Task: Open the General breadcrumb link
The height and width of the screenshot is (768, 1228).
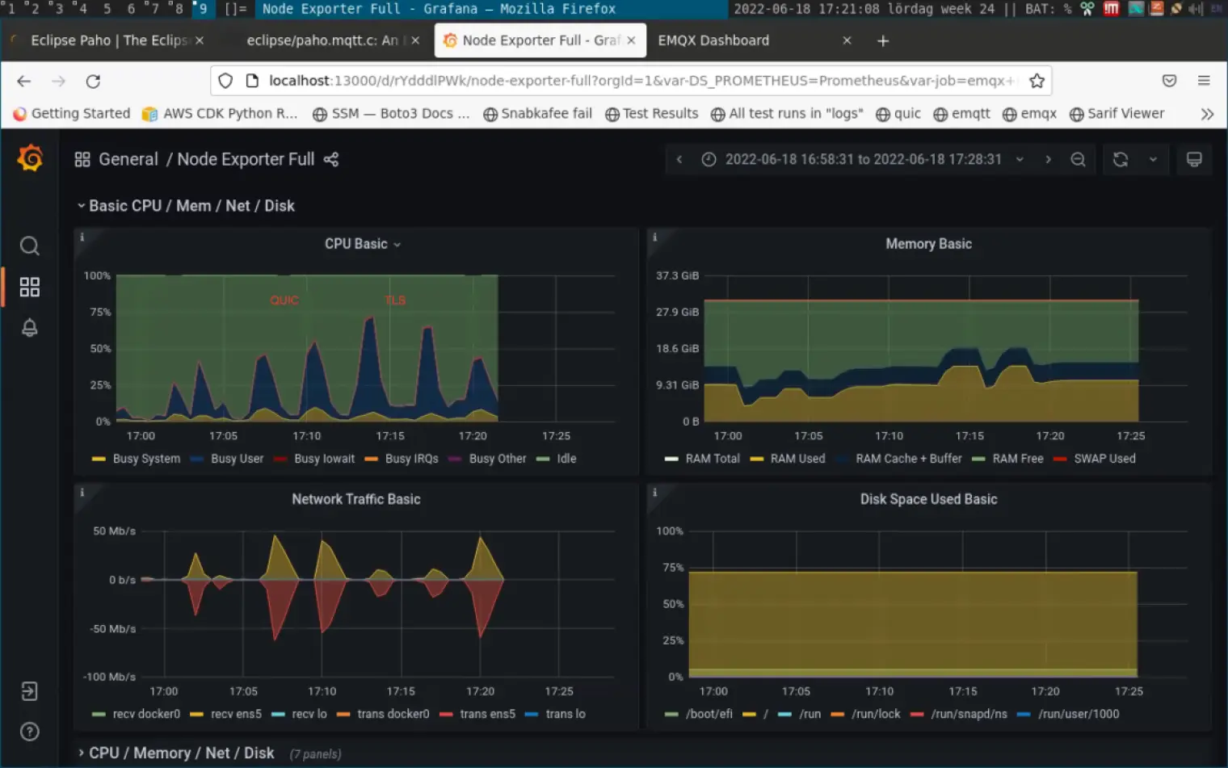Action: pyautogui.click(x=128, y=159)
